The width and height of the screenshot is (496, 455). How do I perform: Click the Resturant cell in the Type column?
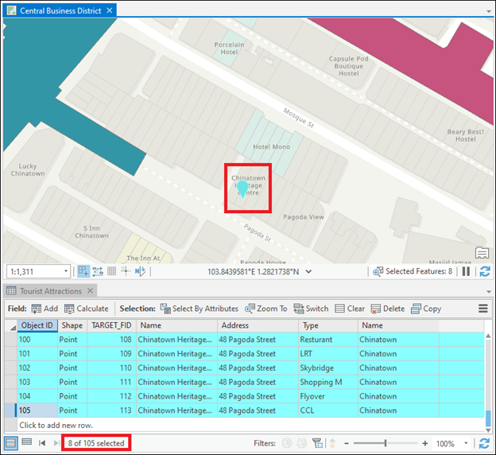(x=328, y=340)
